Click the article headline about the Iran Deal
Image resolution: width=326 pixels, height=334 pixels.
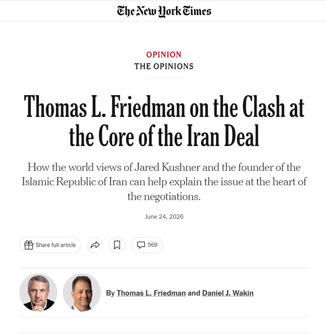tap(164, 121)
